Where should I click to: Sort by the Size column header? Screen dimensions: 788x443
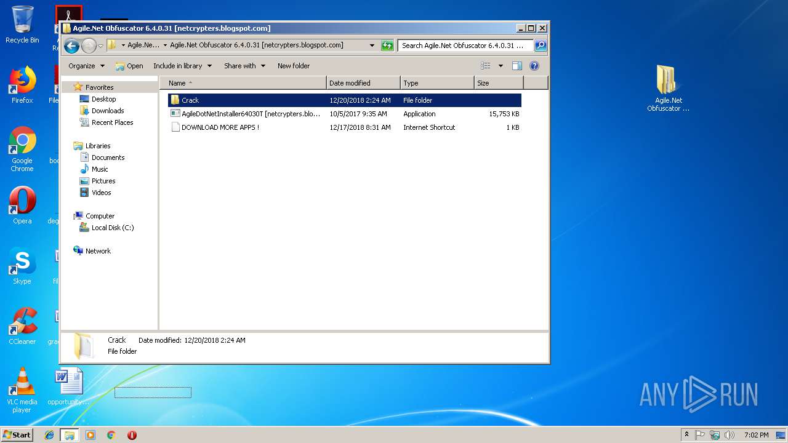point(499,83)
